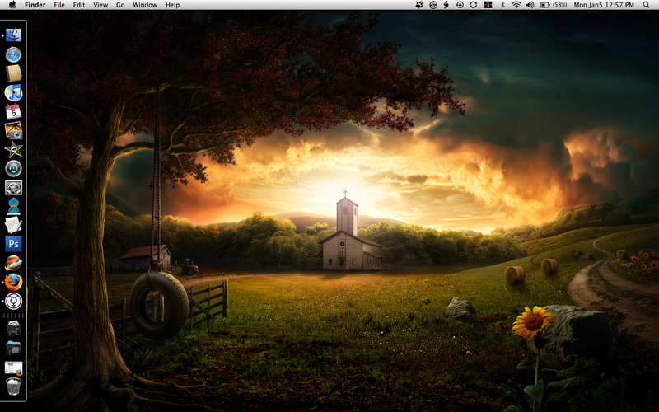
Task: Click the date and time clock
Action: [x=604, y=5]
